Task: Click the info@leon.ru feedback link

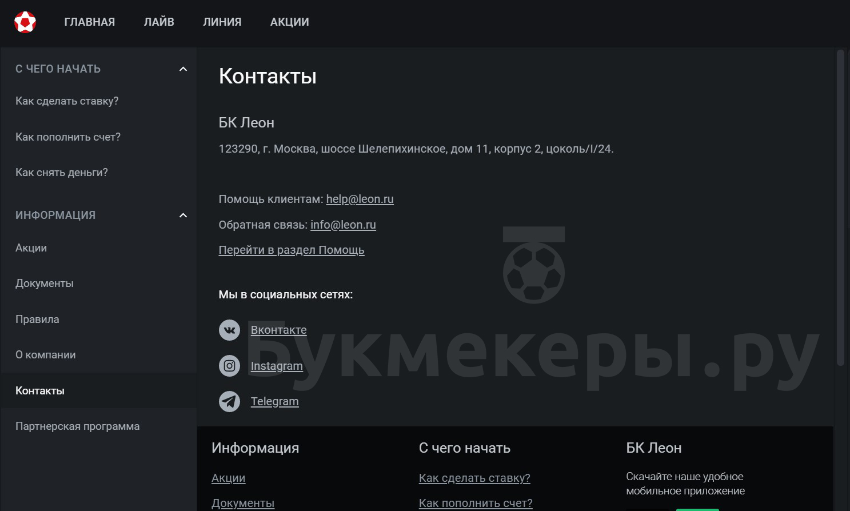Action: (343, 225)
